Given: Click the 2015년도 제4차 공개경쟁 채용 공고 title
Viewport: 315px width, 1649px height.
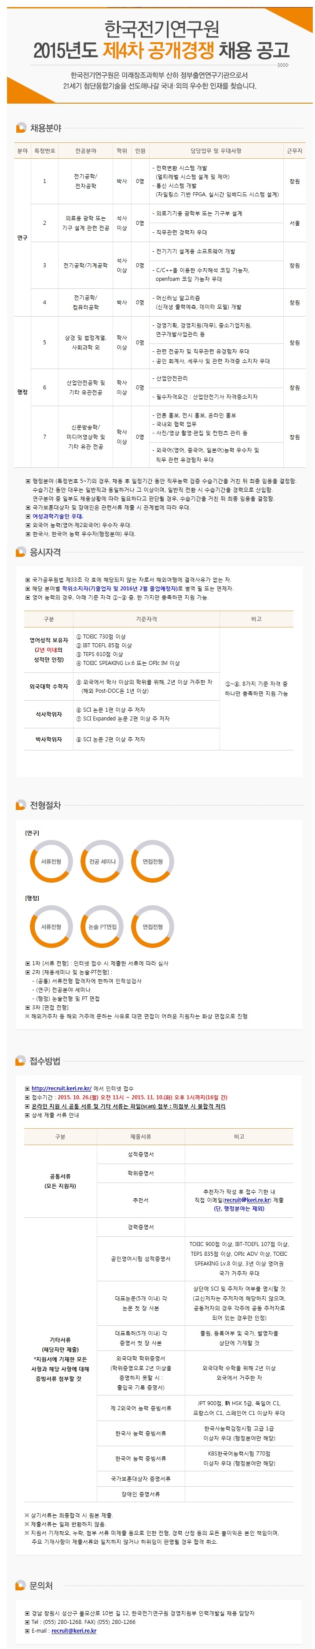Looking at the screenshot, I should click(x=161, y=50).
